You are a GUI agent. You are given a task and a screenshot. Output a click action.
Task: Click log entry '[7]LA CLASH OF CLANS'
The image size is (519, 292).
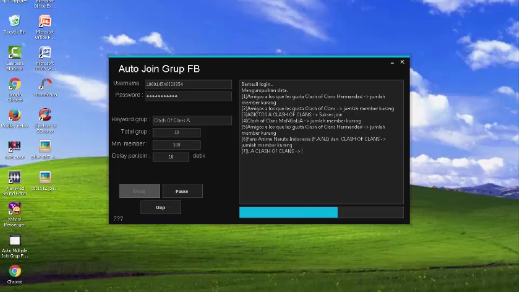[271, 151]
